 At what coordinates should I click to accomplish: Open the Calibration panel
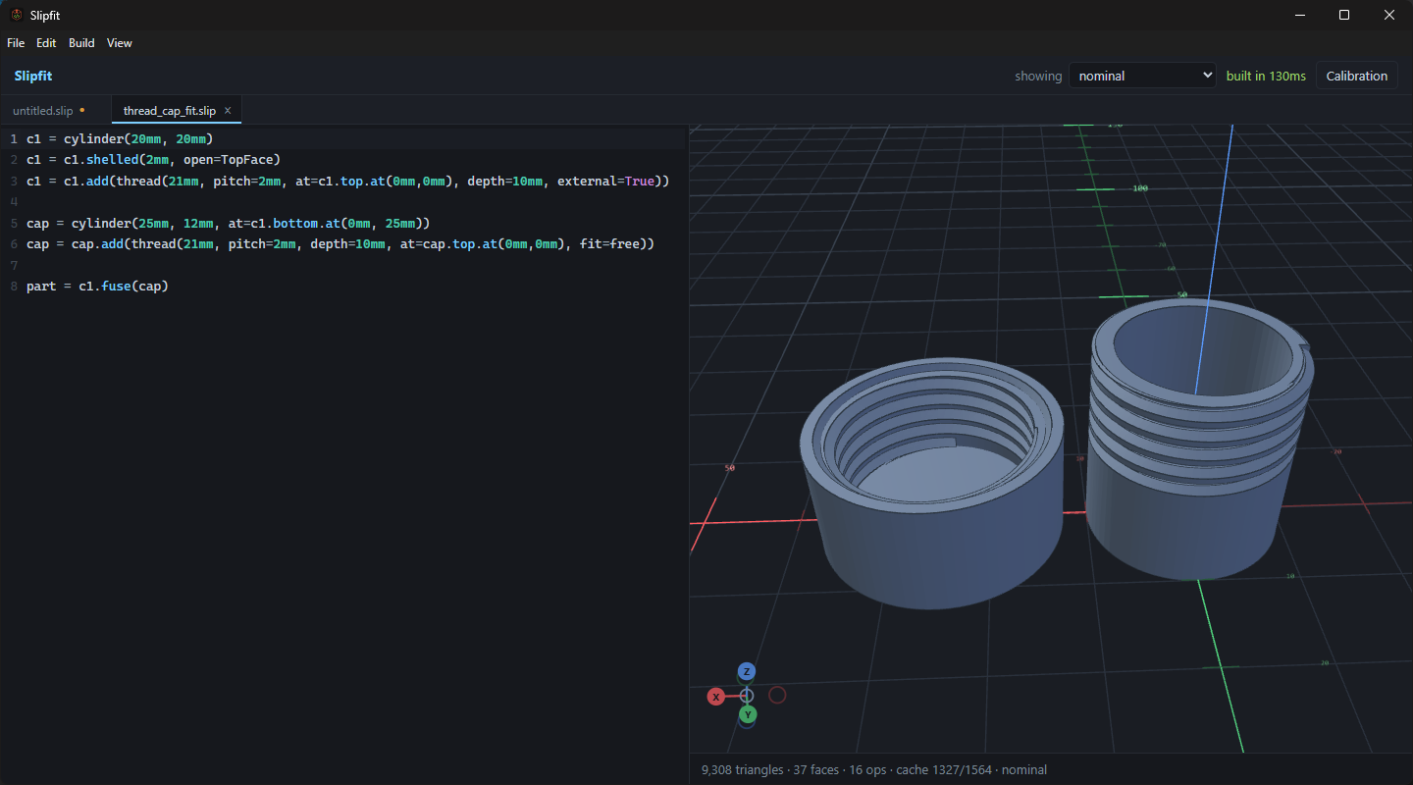coord(1357,76)
